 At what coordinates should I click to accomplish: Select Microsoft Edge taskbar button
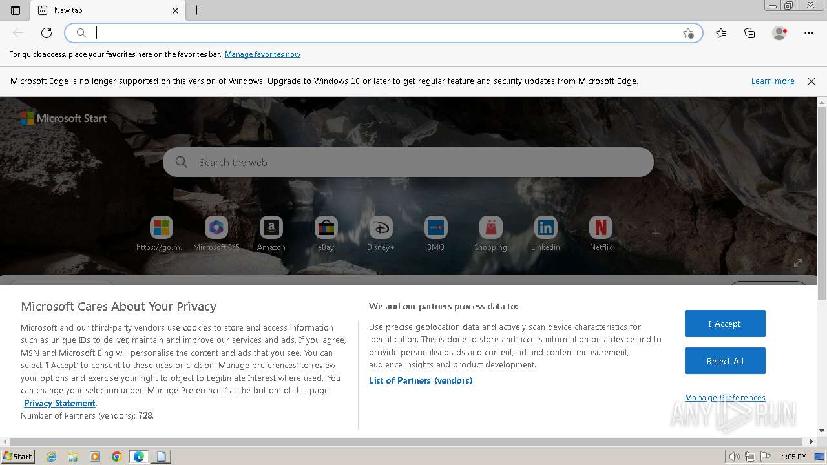pos(139,457)
